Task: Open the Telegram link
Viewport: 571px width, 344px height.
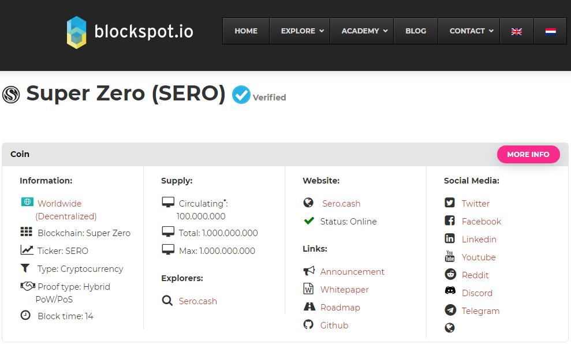Action: pos(480,311)
